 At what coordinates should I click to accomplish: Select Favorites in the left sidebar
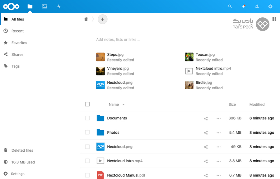click(19, 43)
